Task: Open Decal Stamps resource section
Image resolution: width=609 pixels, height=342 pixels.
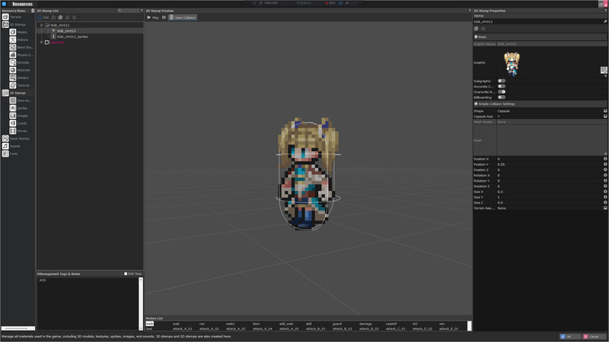Action: tap(16, 138)
